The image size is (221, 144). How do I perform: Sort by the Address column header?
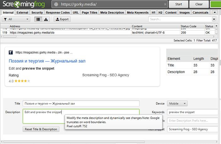[x=70, y=26]
